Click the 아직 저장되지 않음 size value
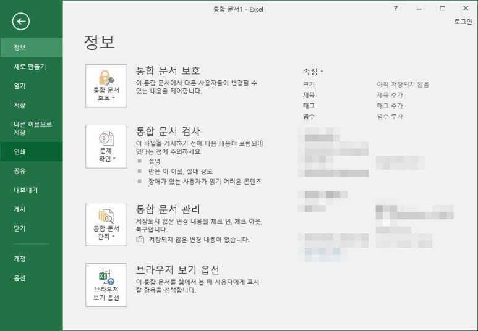The width and height of the screenshot is (478, 331). (403, 85)
